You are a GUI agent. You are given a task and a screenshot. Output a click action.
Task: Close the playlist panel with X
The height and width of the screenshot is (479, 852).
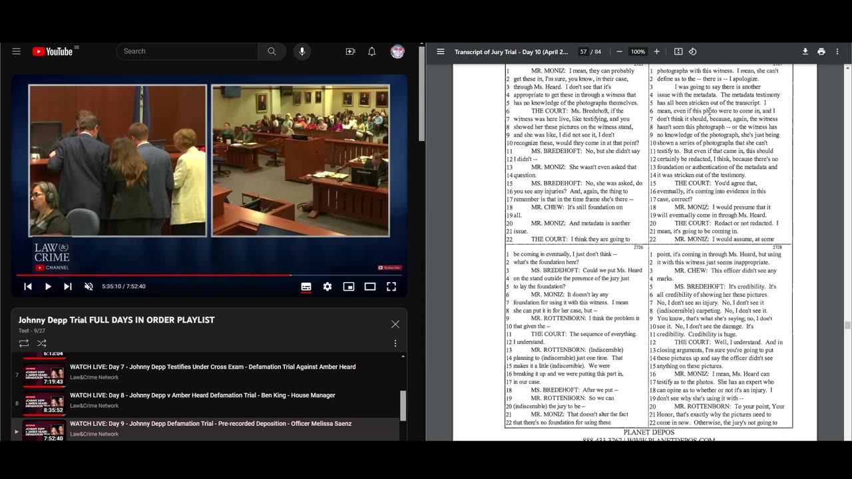[395, 324]
